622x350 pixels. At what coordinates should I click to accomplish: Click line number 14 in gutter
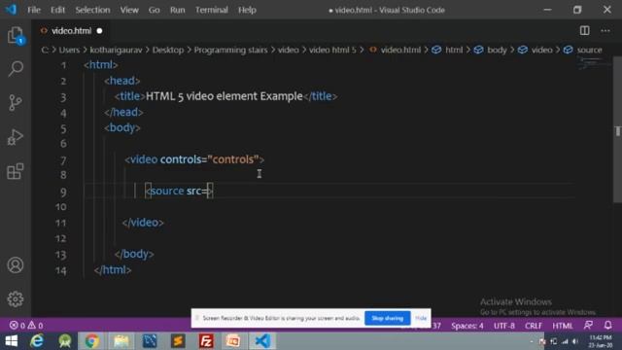[60, 270]
